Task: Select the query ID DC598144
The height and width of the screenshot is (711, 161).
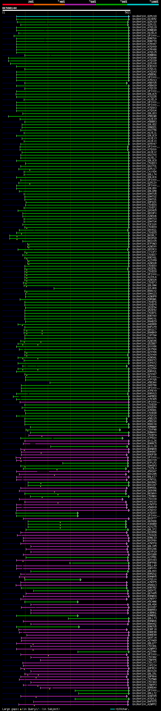Action: click(x=9, y=8)
